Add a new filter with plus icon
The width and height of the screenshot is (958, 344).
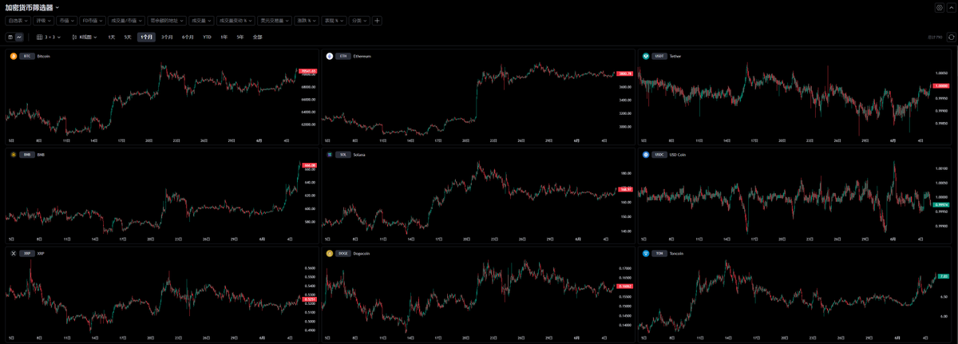(x=378, y=21)
